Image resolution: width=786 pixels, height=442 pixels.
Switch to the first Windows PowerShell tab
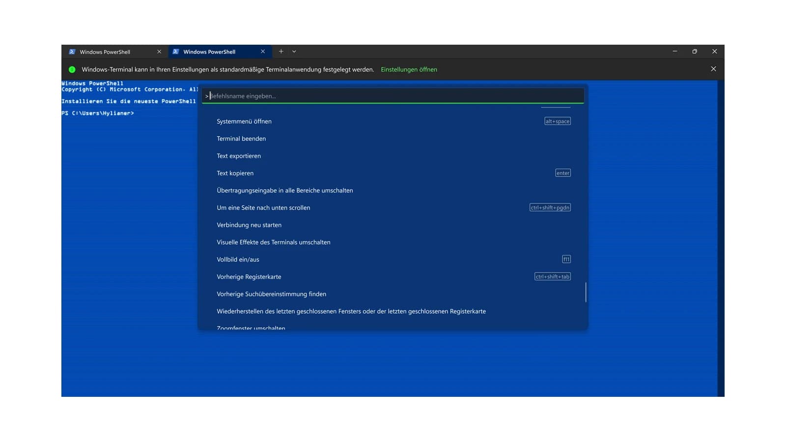(114, 52)
